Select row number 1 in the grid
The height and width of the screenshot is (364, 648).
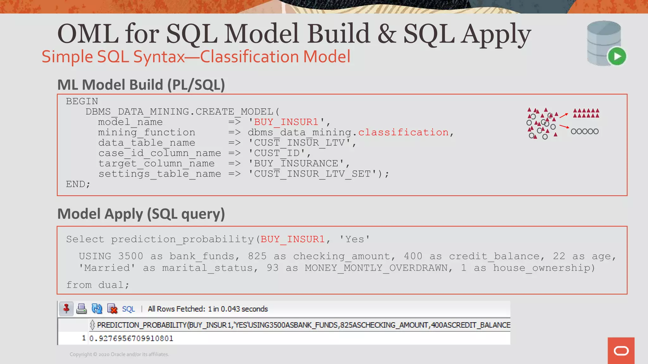(x=84, y=338)
